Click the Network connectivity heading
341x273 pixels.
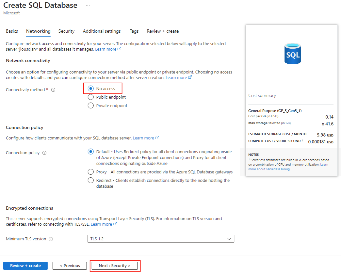28,61
